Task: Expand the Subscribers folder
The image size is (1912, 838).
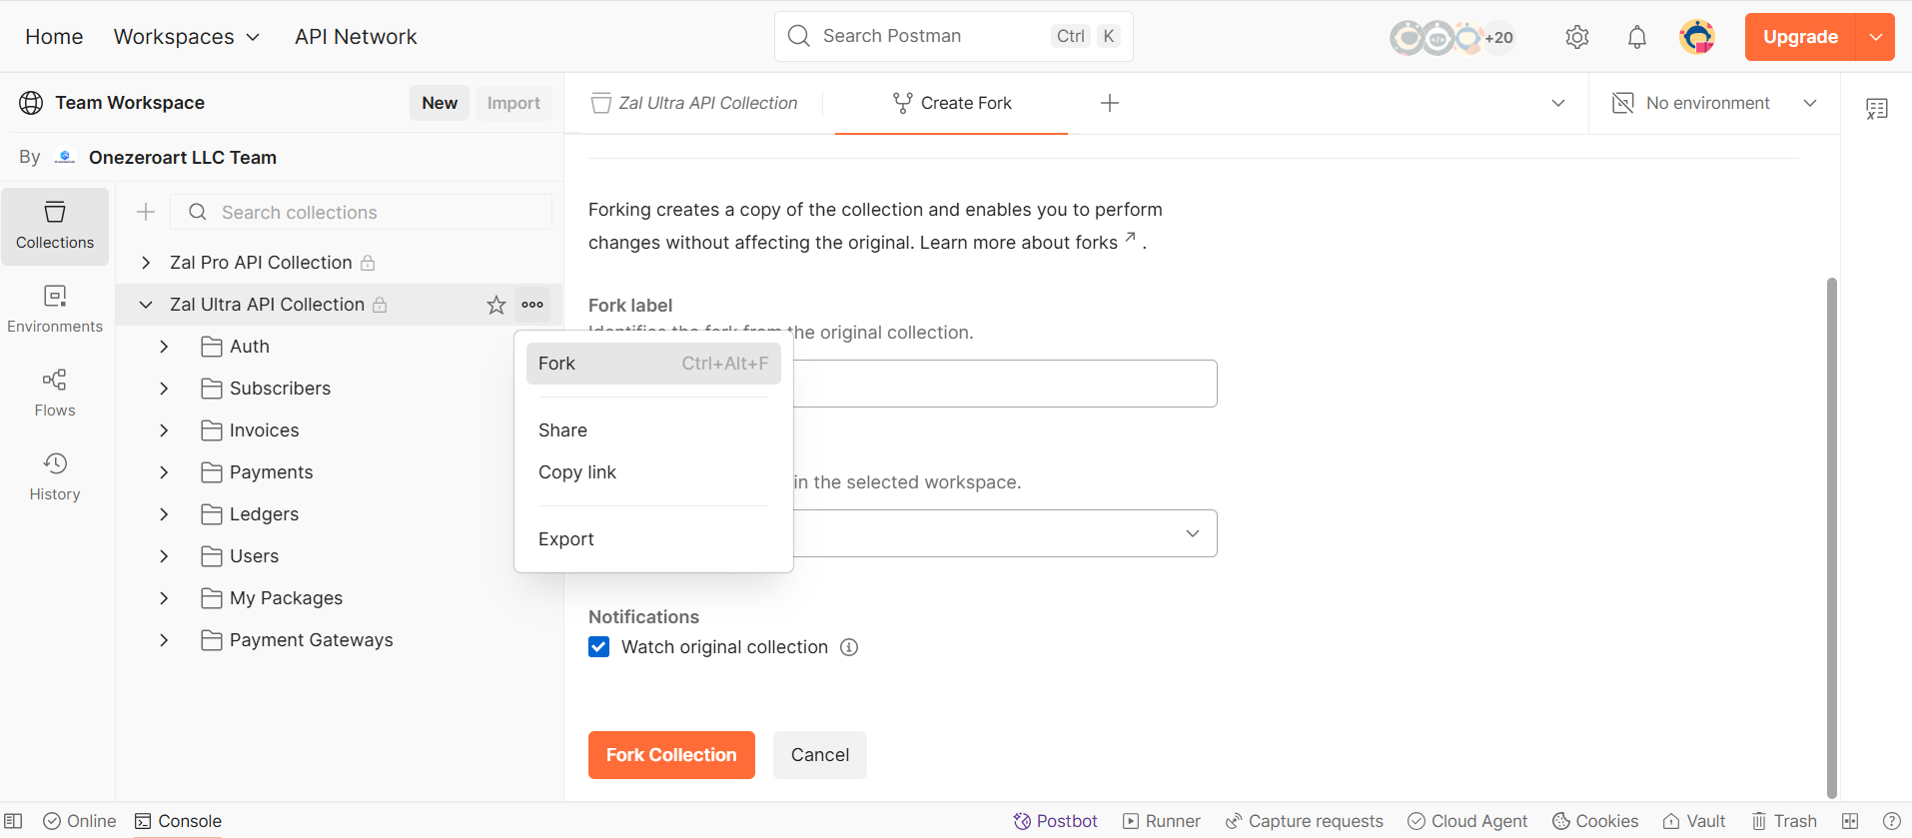Action: [164, 389]
